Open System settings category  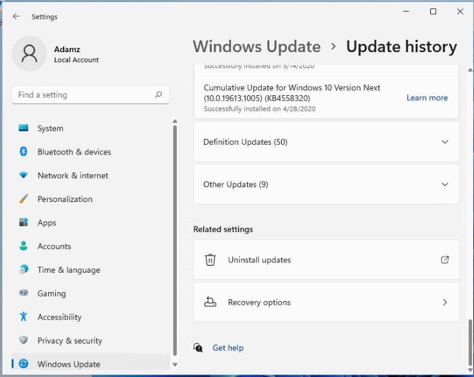(91, 128)
